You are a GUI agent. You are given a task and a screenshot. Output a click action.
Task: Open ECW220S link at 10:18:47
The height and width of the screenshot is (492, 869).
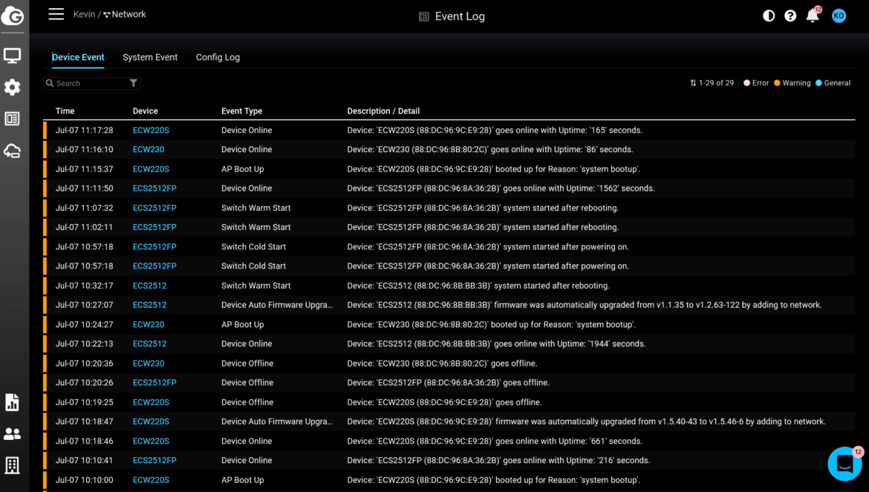(151, 422)
